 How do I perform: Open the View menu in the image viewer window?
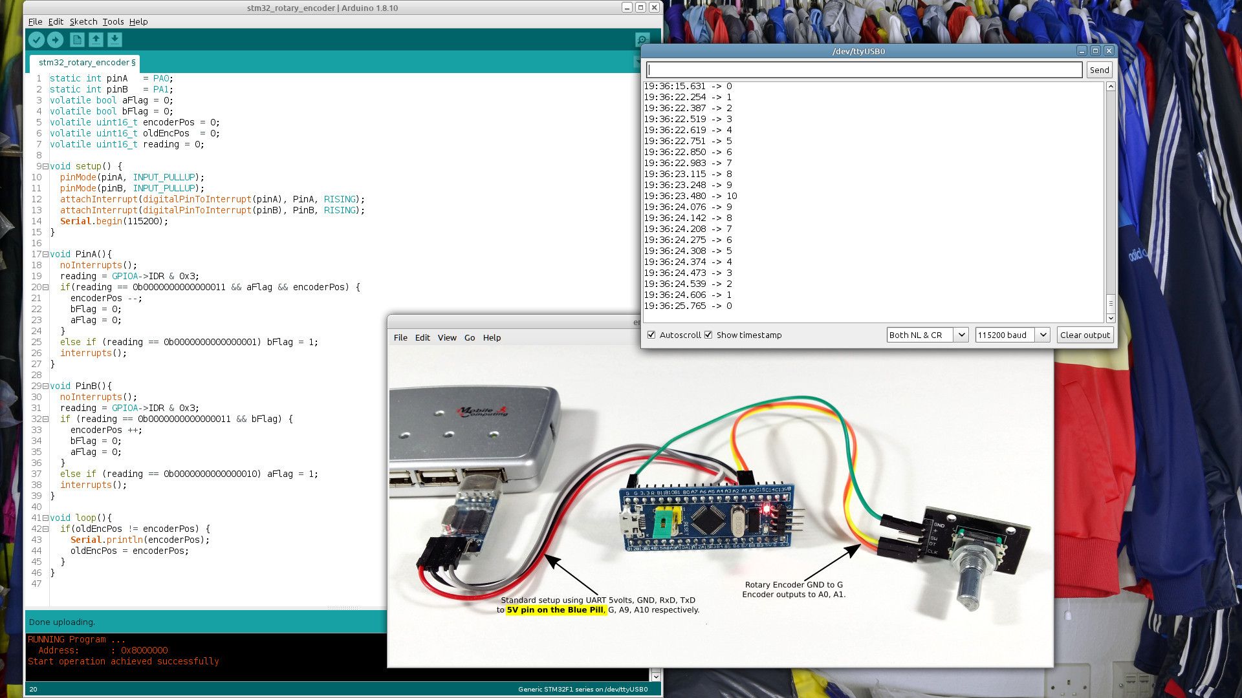tap(447, 337)
